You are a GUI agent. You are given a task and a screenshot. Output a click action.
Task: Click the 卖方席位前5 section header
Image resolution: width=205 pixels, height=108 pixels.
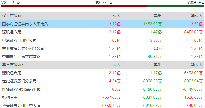pos(13,65)
